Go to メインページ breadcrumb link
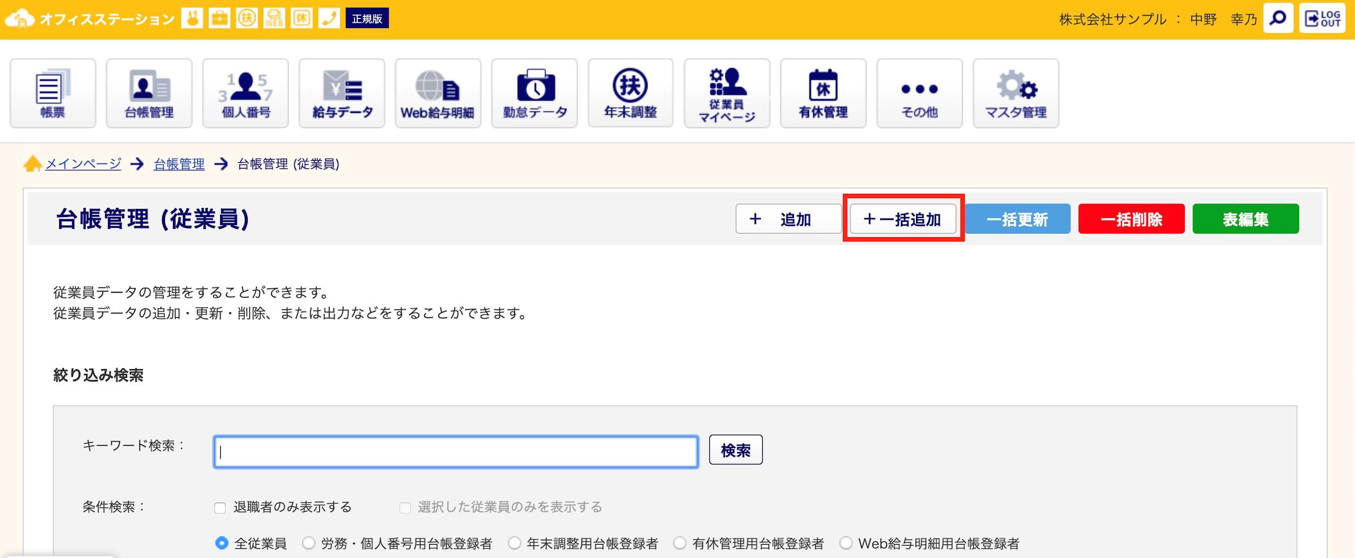Image resolution: width=1355 pixels, height=558 pixels. pyautogui.click(x=83, y=163)
